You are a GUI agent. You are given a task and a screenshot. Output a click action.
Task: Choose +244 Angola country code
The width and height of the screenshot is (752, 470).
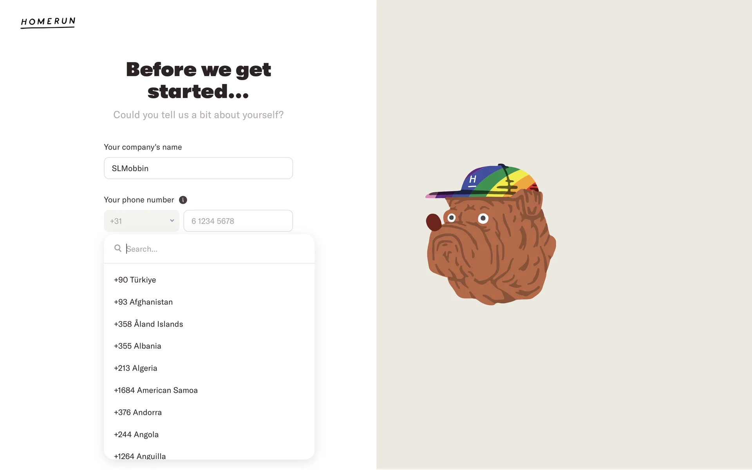(209, 435)
